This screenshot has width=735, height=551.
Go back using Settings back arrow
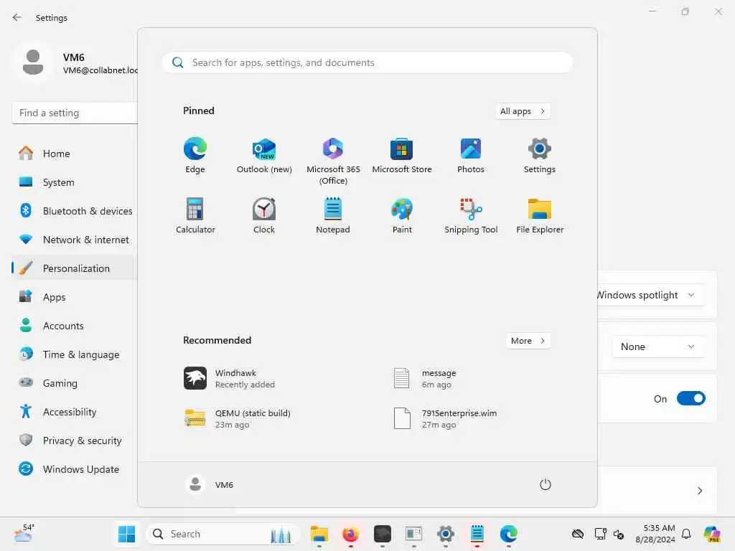coord(17,17)
